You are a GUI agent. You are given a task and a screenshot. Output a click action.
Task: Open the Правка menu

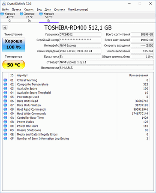point(16,9)
